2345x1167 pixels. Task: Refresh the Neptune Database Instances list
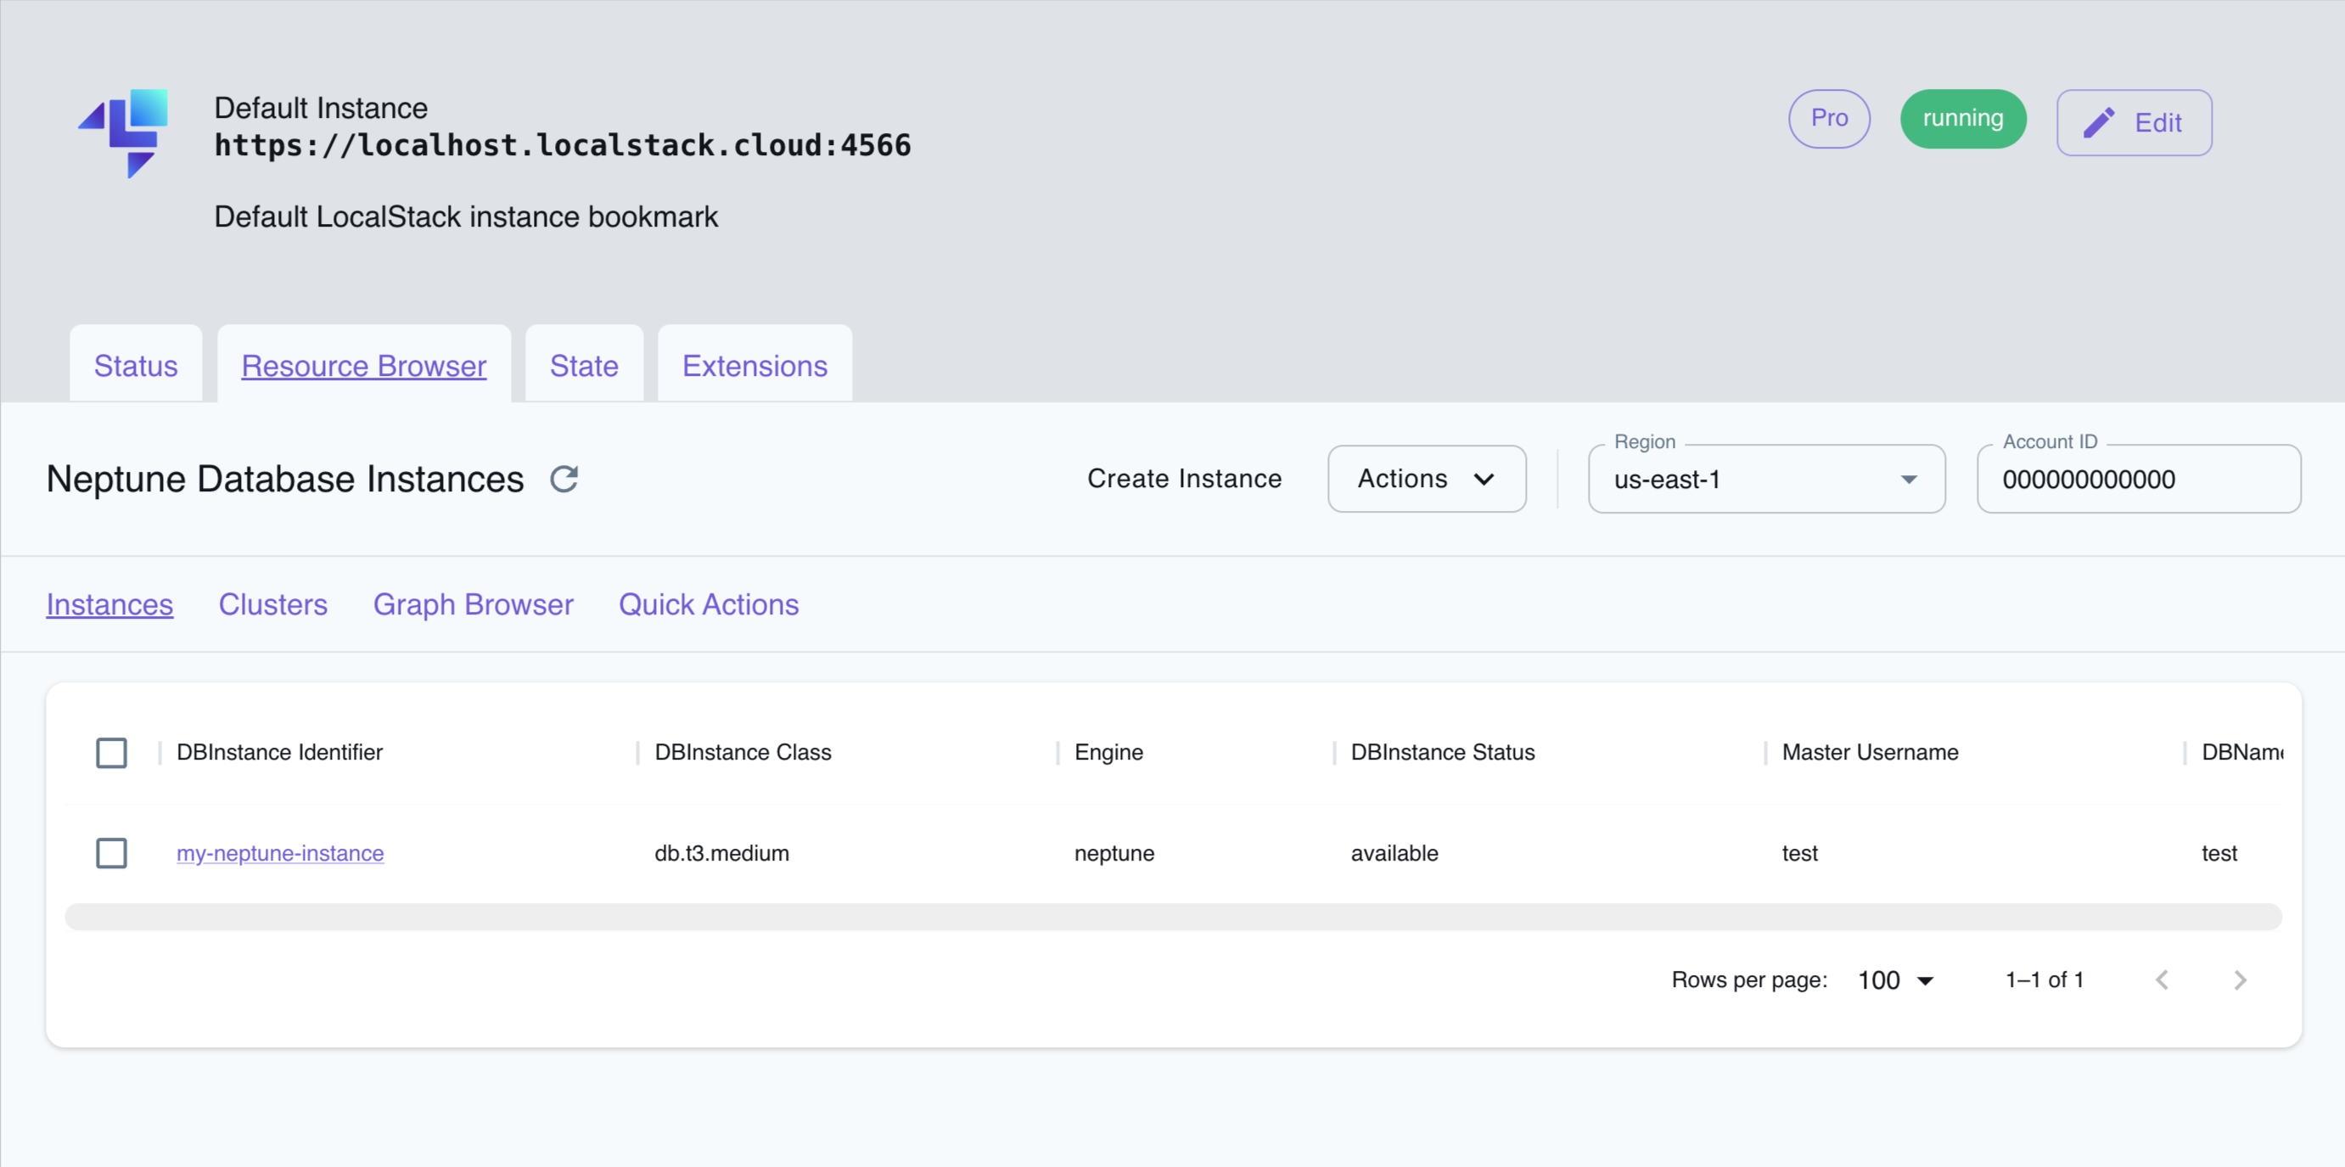[x=564, y=479]
